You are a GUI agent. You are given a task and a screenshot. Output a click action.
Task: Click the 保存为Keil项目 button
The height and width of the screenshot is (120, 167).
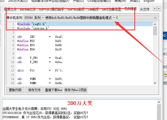click(x=76, y=90)
